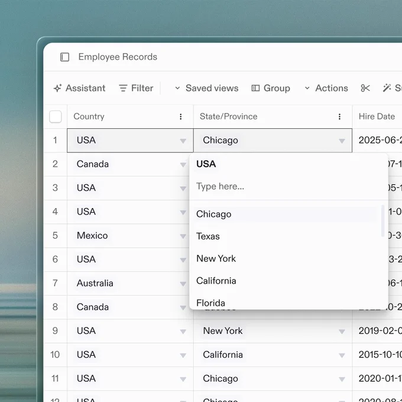This screenshot has height=402, width=402.
Task: Open the State/Province column options menu
Action: tap(339, 116)
